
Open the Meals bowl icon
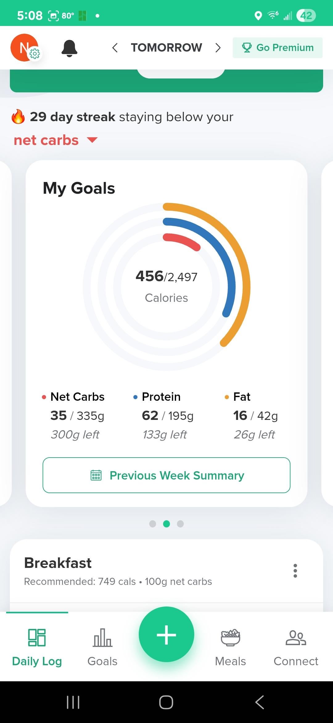pyautogui.click(x=230, y=638)
